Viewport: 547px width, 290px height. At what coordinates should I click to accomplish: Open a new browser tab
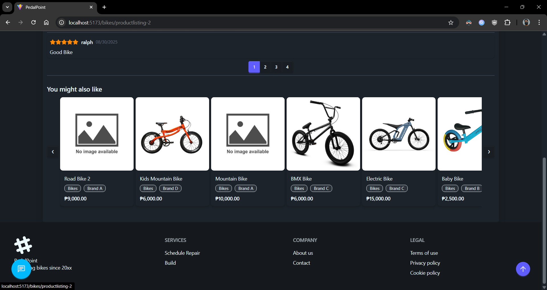(104, 7)
